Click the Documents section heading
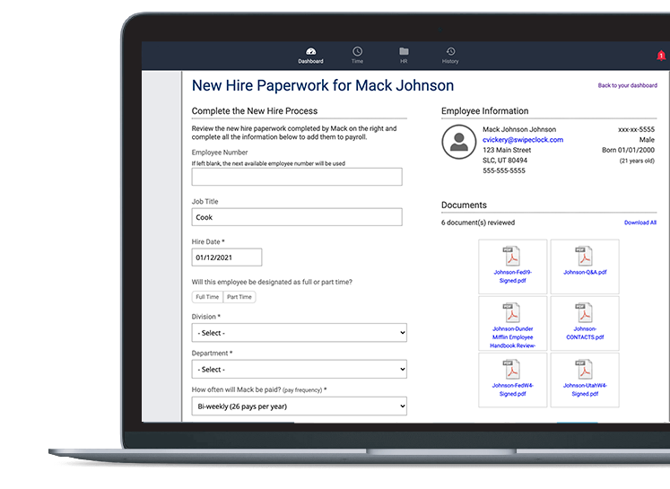Image resolution: width=670 pixels, height=489 pixels. pos(464,205)
